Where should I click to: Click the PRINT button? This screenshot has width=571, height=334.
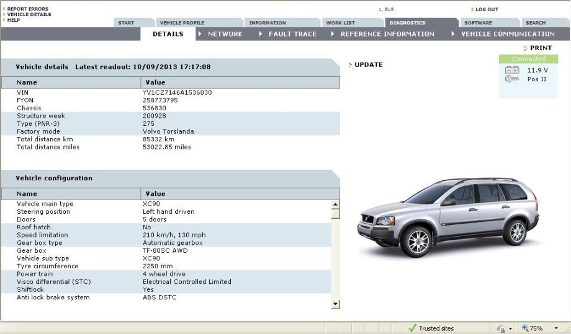[541, 48]
